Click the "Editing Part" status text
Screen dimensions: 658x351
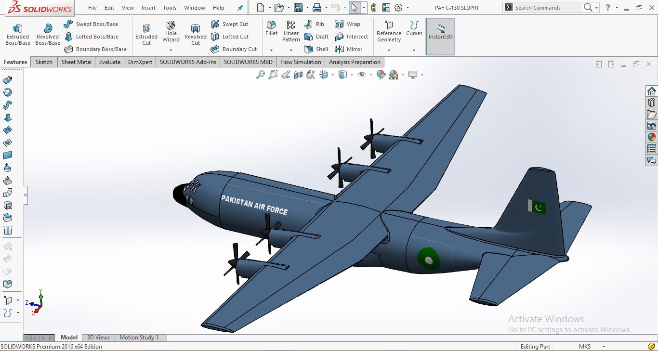(535, 347)
